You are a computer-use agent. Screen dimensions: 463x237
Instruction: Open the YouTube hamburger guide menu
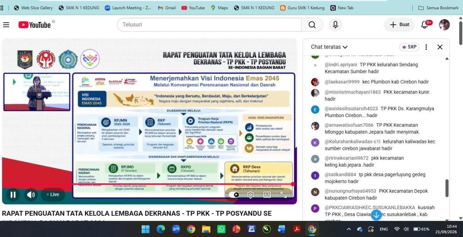pos(6,25)
